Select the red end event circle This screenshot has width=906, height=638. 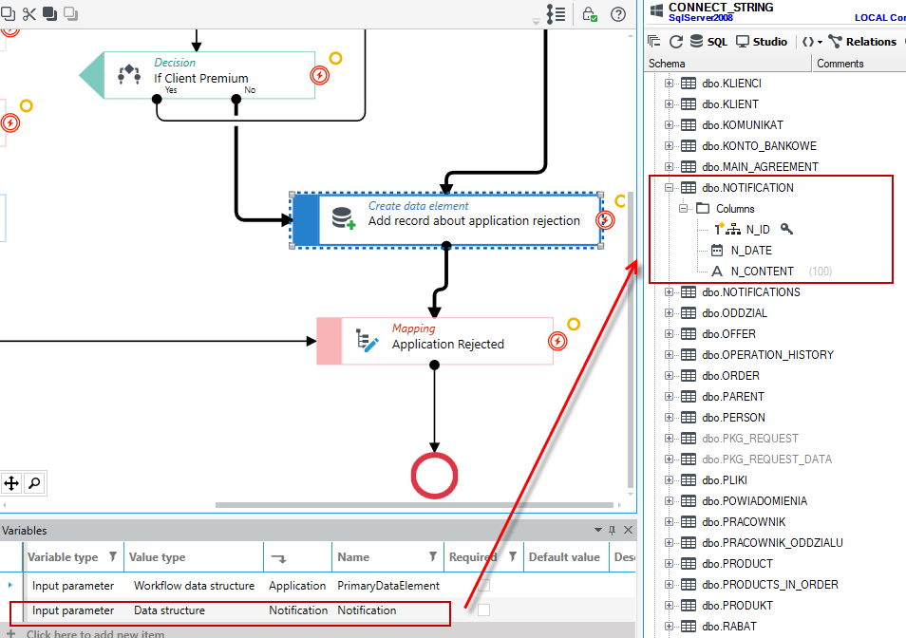click(x=435, y=476)
